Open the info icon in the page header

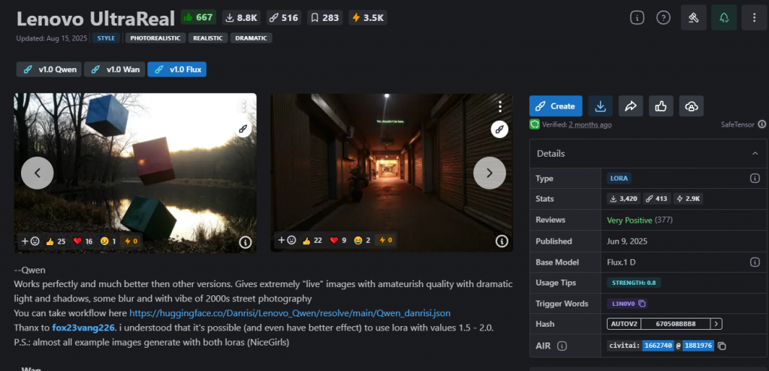coord(637,18)
